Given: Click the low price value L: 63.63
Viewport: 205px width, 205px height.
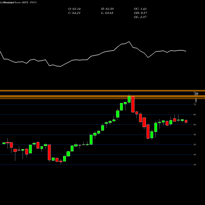Looking at the screenshot, I should click(x=107, y=13).
